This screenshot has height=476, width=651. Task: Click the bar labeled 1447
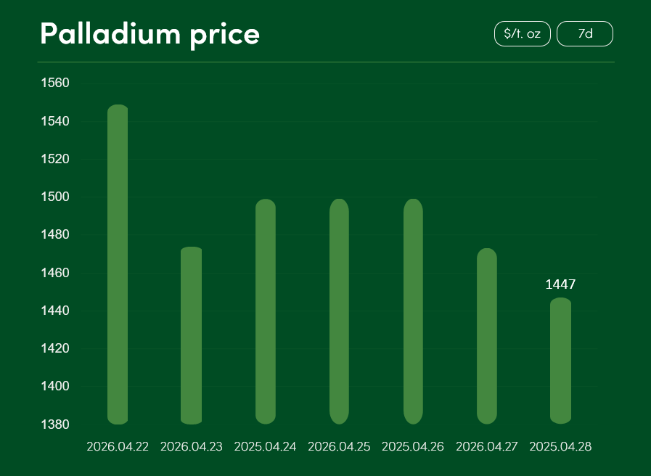pyautogui.click(x=560, y=361)
